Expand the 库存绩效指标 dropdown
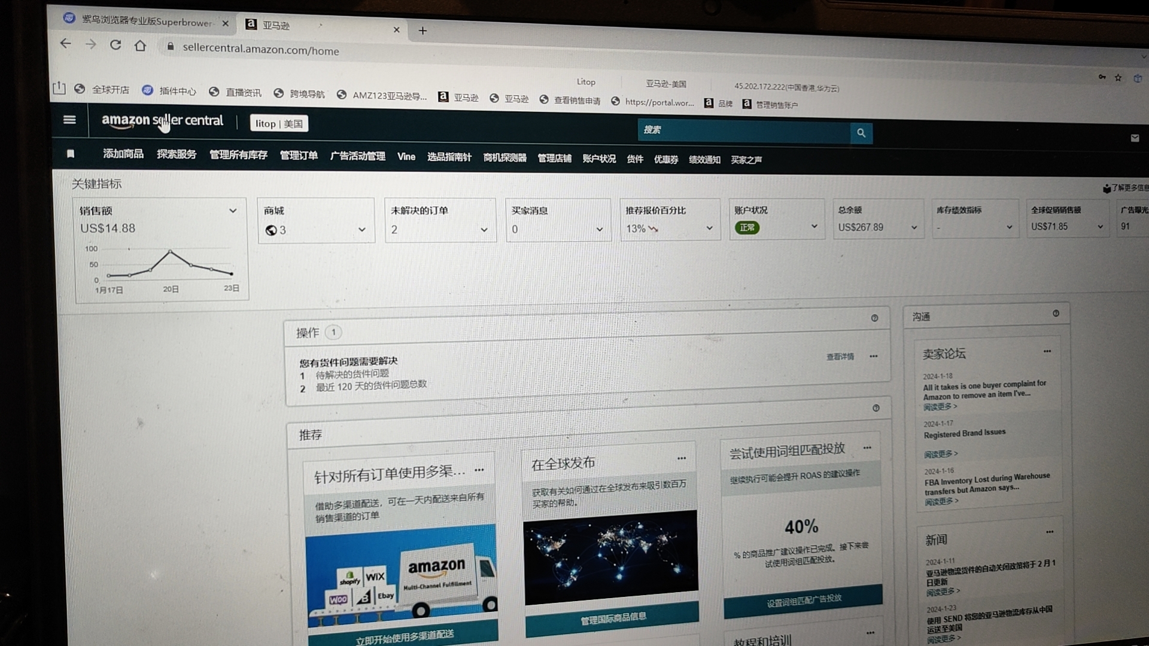This screenshot has height=646, width=1149. pos(1009,227)
